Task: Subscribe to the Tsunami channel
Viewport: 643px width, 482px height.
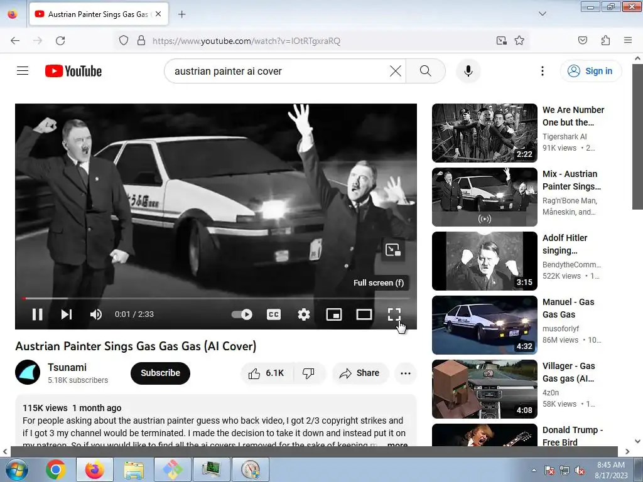Action: [x=160, y=373]
